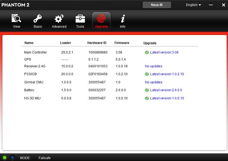Open the Basic wrench icon
The width and height of the screenshot is (228, 161).
[38, 19]
